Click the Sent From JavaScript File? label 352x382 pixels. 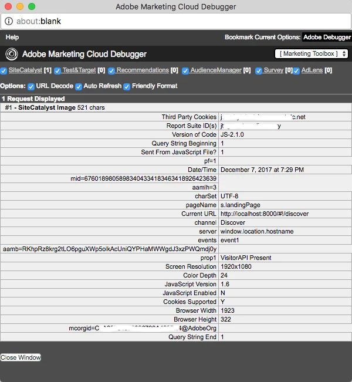(x=178, y=152)
